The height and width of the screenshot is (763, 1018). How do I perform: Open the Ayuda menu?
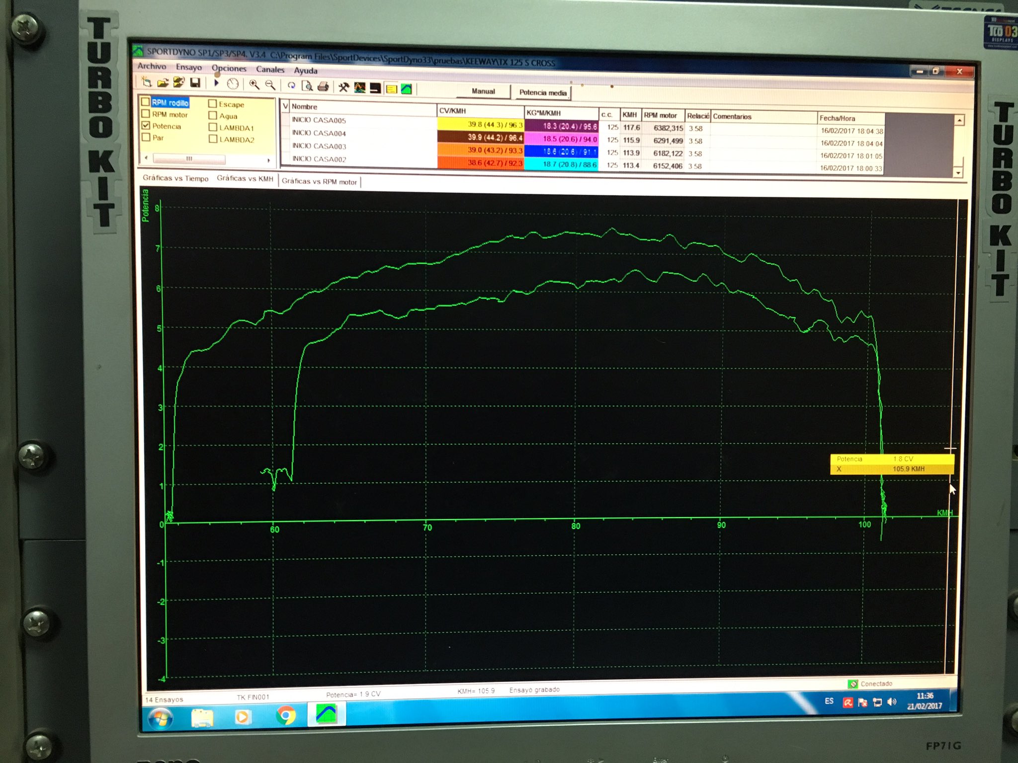point(305,71)
